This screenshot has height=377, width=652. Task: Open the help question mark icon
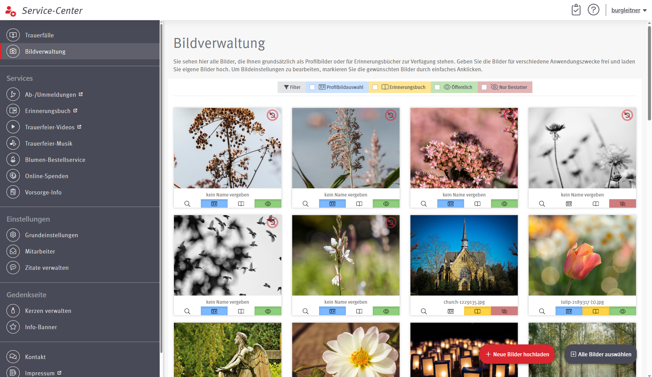tap(593, 10)
